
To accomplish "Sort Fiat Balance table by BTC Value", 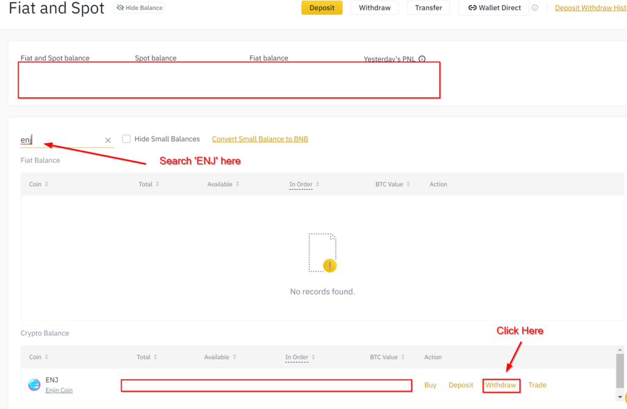I will pyautogui.click(x=392, y=184).
